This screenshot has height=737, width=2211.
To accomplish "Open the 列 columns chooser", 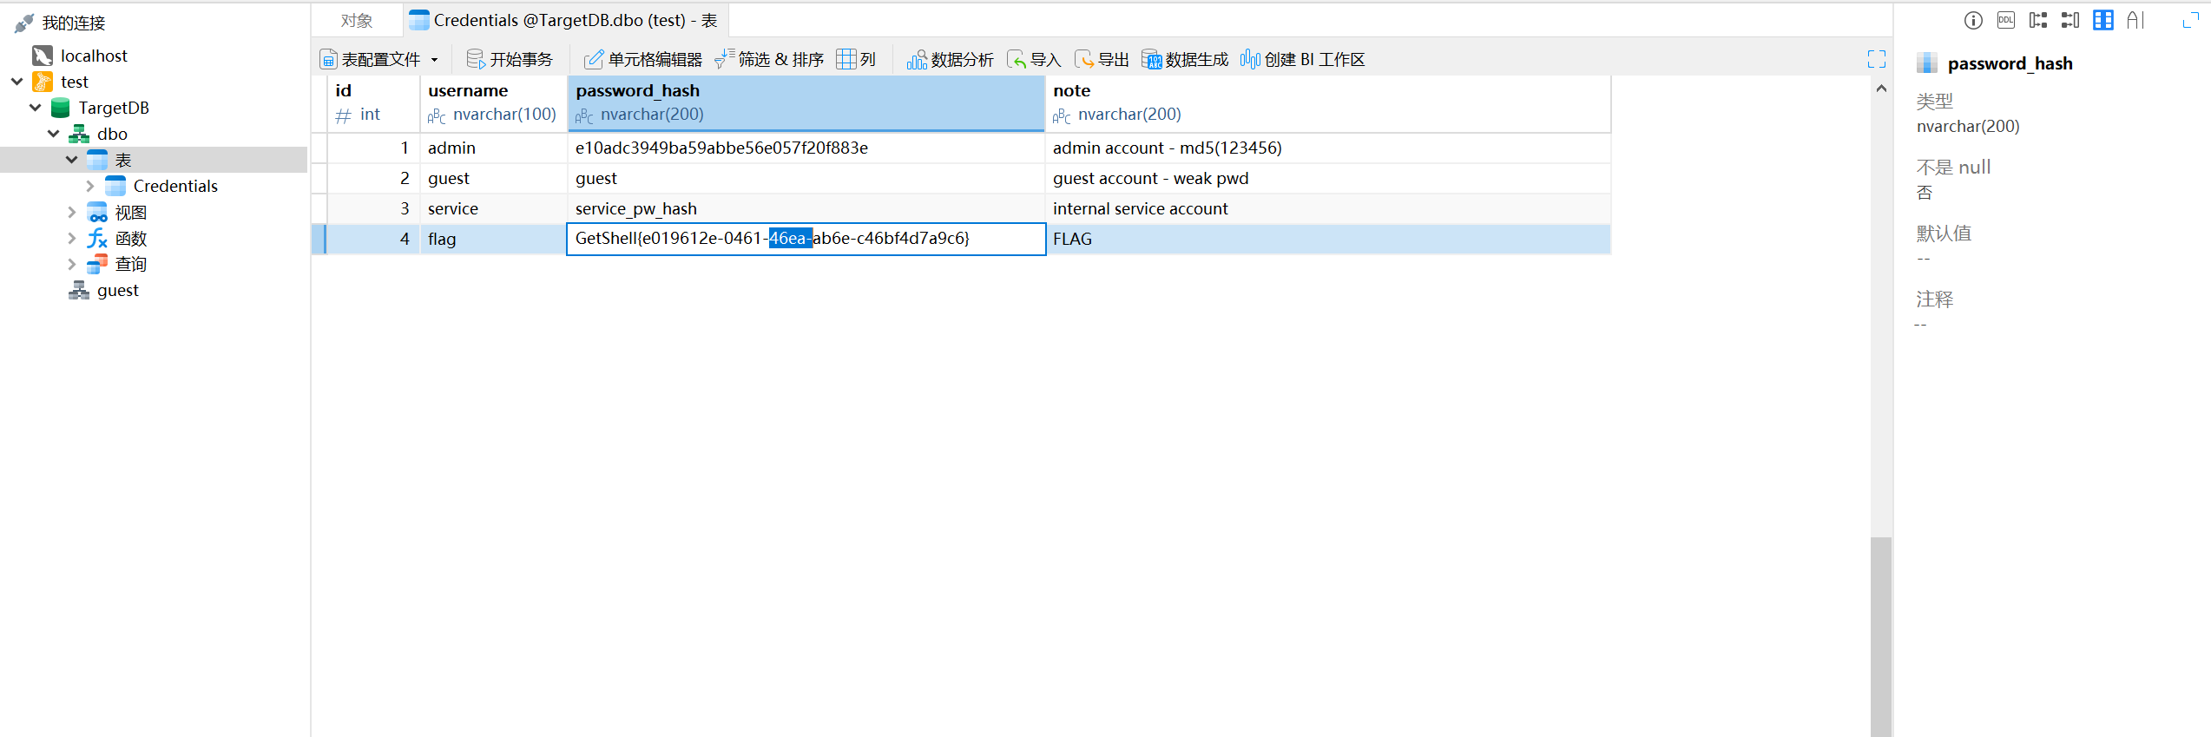I will 857,59.
